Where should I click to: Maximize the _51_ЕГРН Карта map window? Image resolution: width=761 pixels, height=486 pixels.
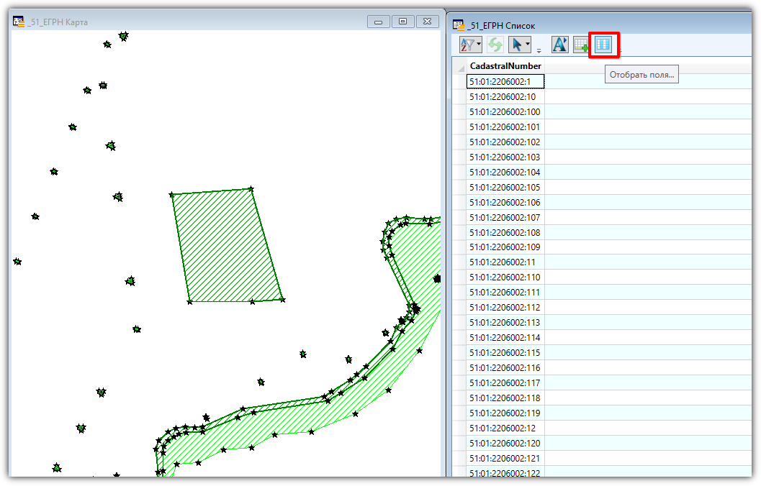(402, 22)
